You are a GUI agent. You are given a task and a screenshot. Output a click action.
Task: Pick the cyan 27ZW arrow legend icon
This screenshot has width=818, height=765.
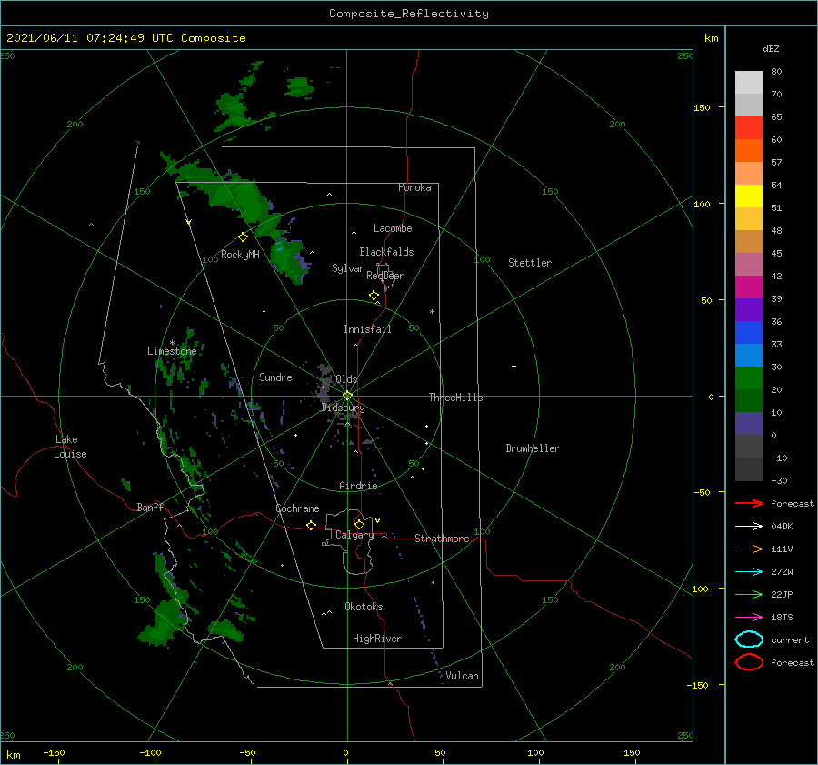pyautogui.click(x=749, y=572)
